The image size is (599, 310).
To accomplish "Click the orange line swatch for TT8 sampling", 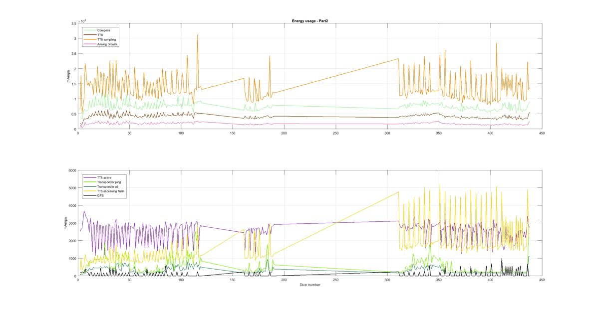I will coord(90,39).
